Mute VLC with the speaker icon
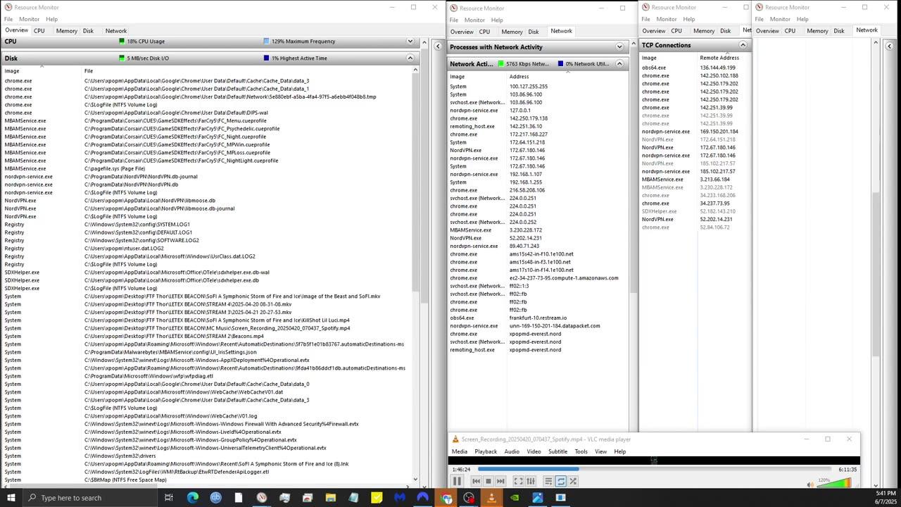The height and width of the screenshot is (507, 901). [811, 484]
